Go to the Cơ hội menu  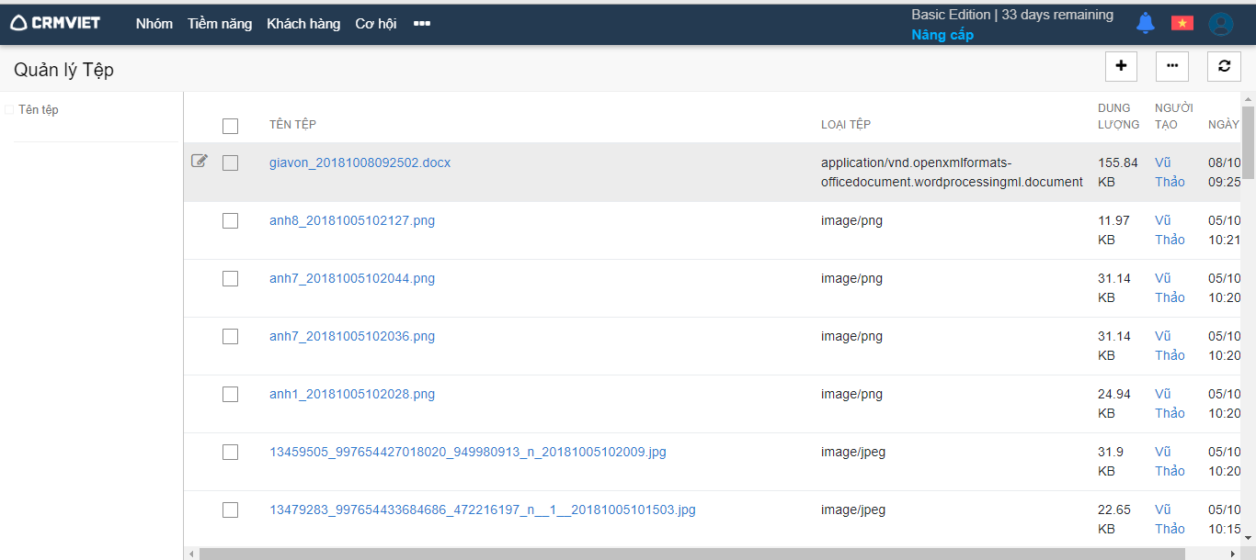tap(375, 24)
